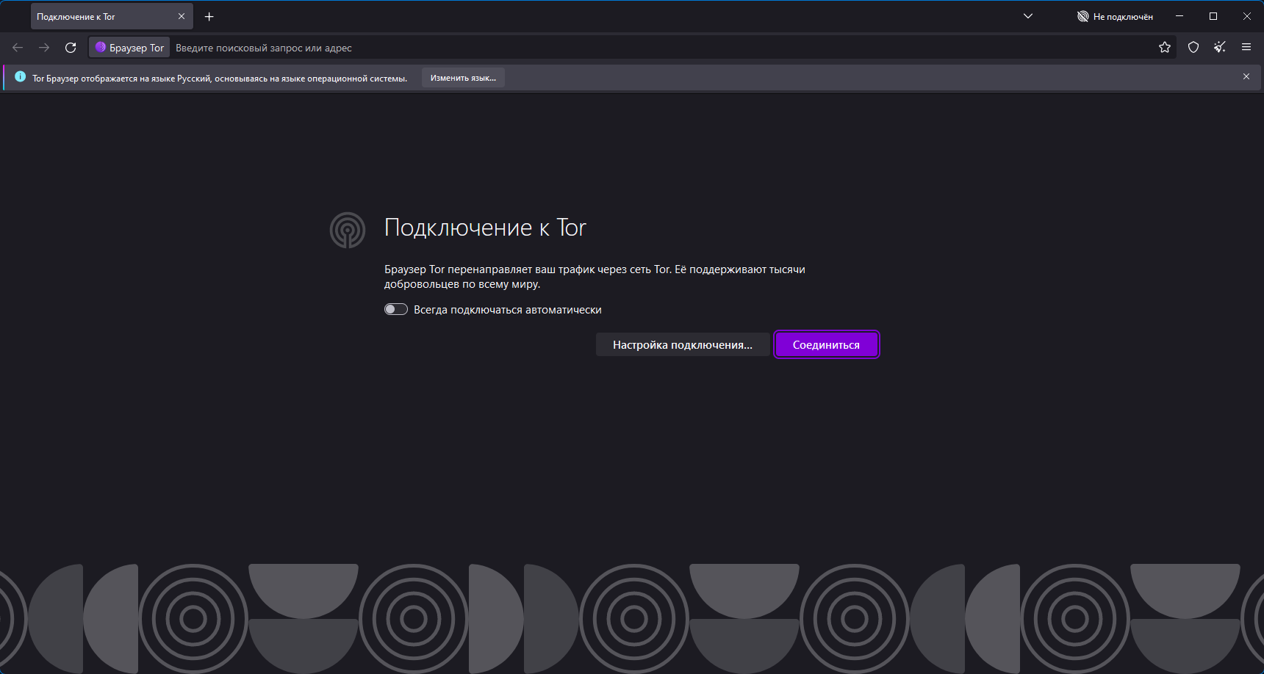Click the Соединиться button
This screenshot has width=1264, height=674.
tap(826, 345)
